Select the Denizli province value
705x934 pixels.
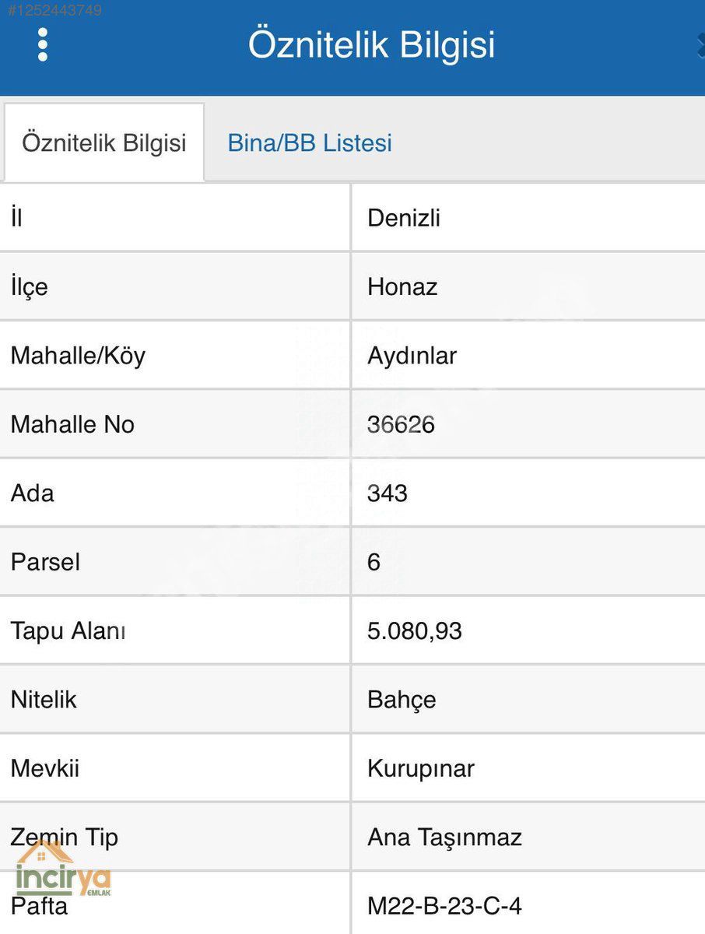(x=404, y=218)
